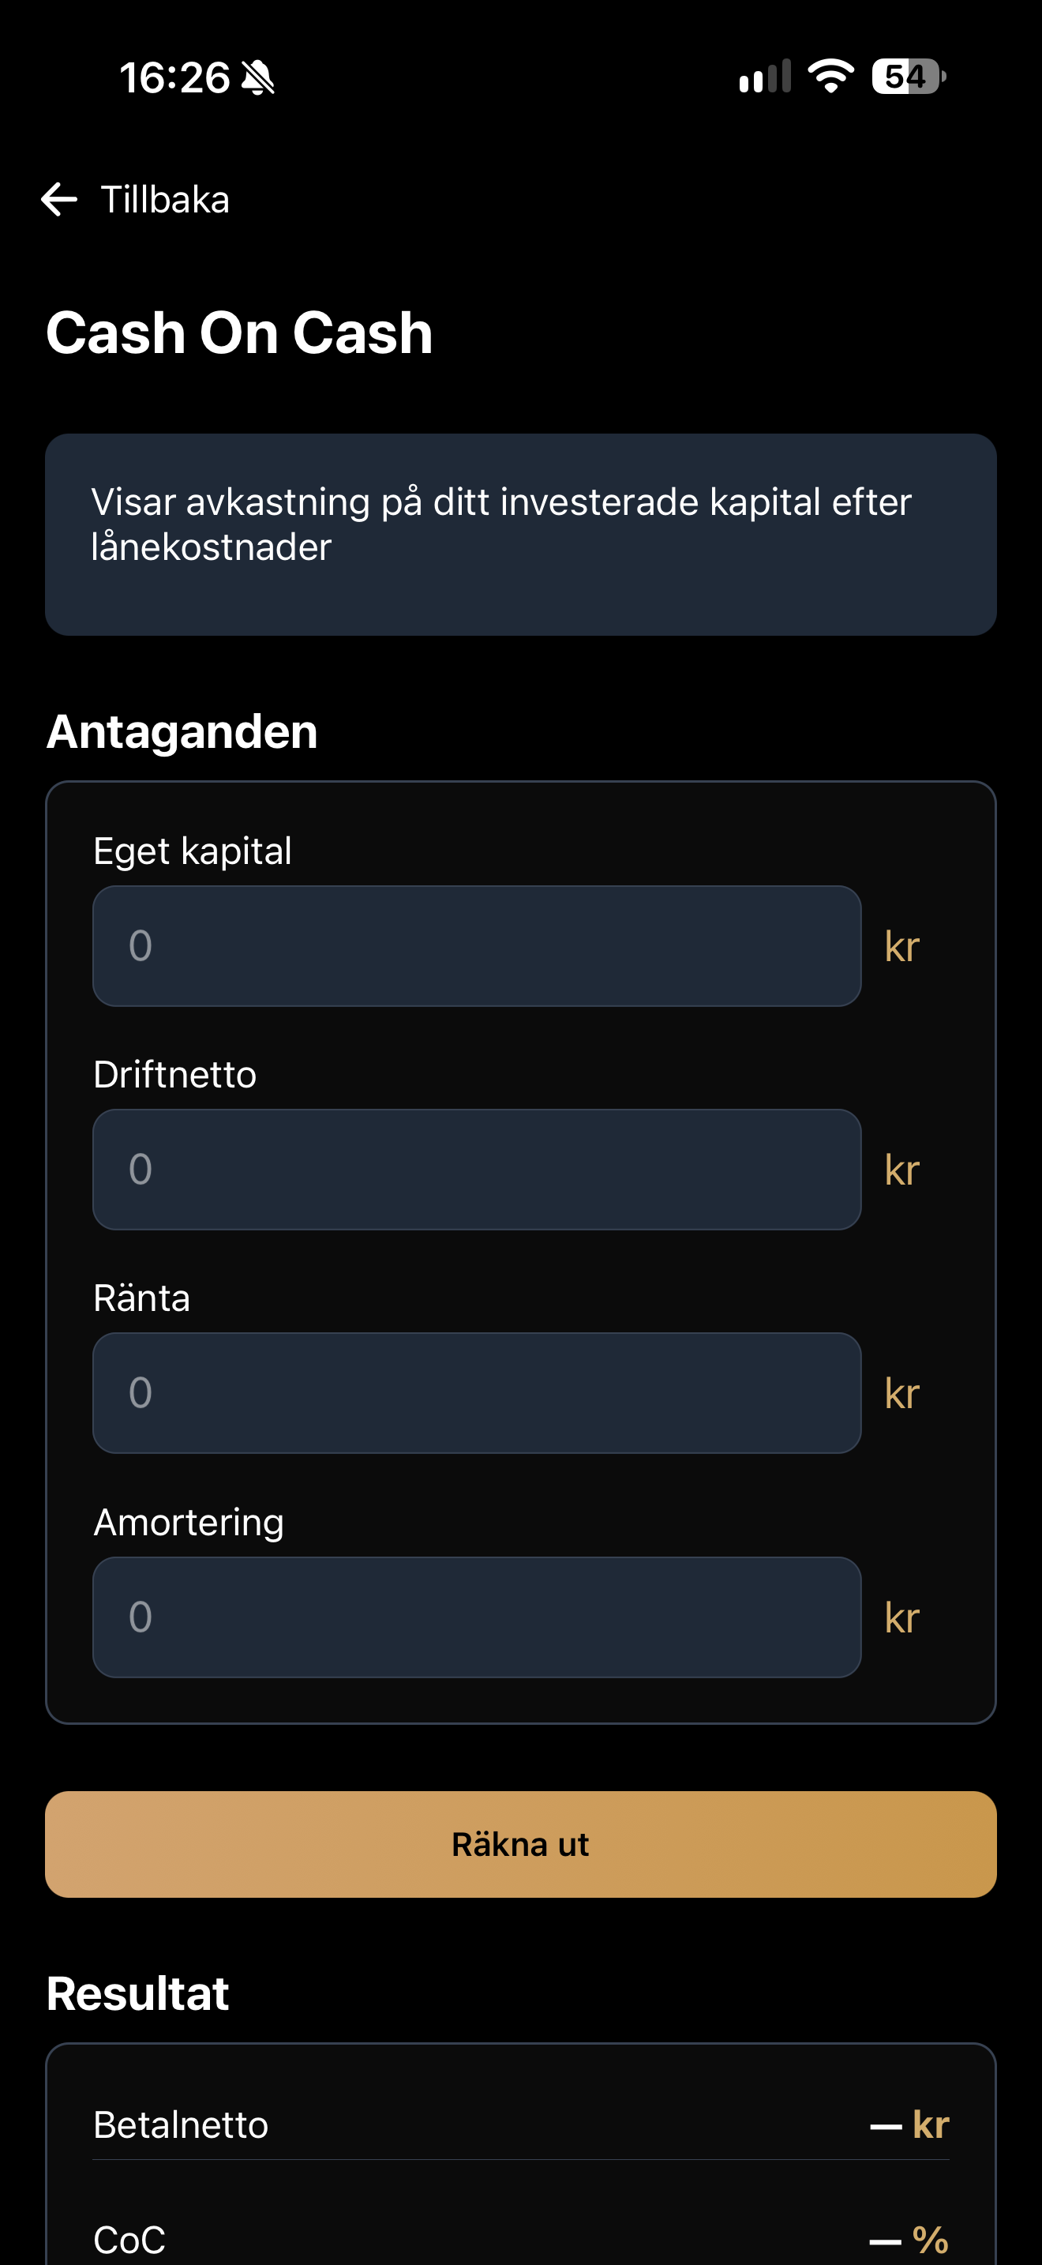
Task: Tap the Wi-Fi status icon
Action: pos(831,77)
